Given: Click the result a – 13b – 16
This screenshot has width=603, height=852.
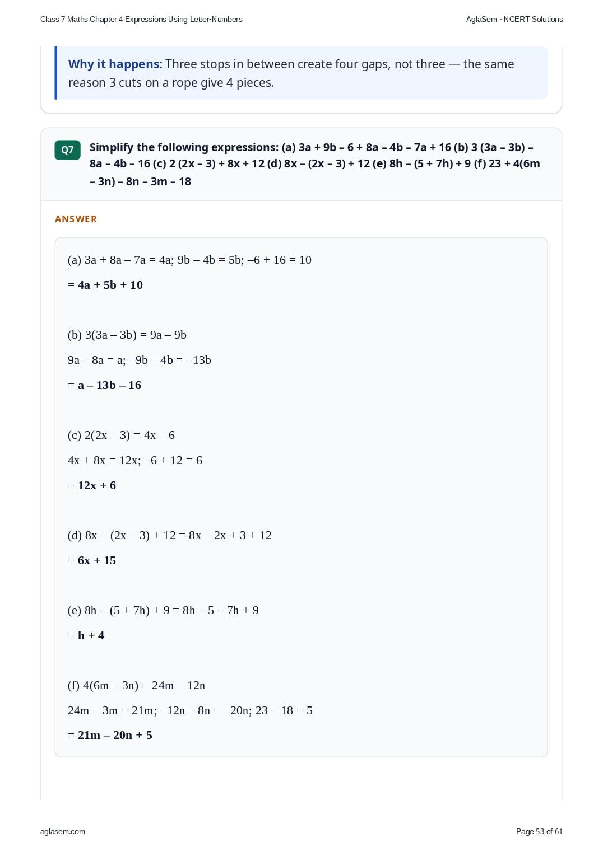Looking at the screenshot, I should 109,385.
